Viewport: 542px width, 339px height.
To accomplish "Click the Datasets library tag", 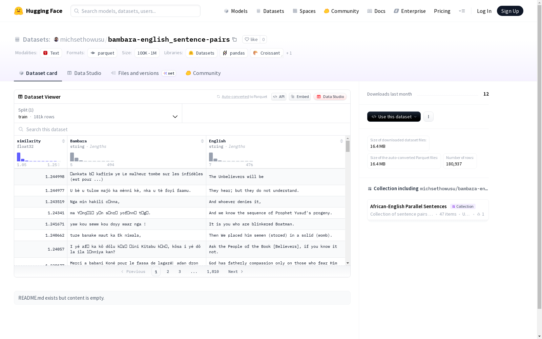I will pos(202,53).
